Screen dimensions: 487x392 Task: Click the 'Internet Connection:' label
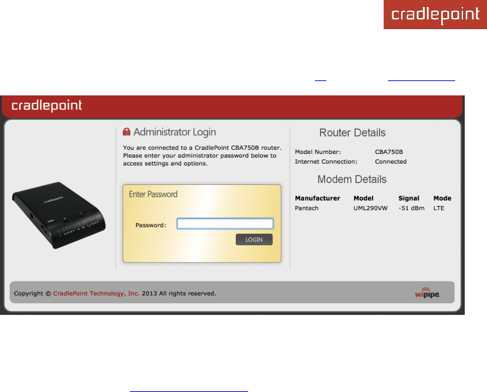[326, 161]
